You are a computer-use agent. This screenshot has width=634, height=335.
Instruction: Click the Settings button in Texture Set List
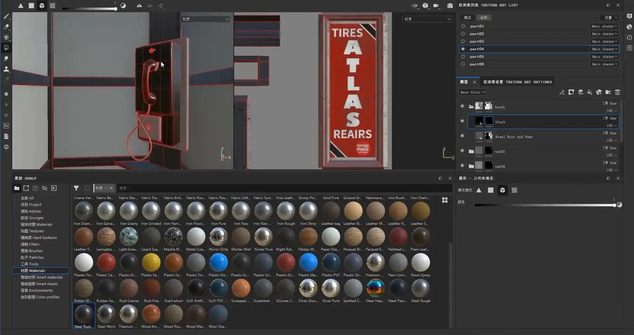pos(610,17)
